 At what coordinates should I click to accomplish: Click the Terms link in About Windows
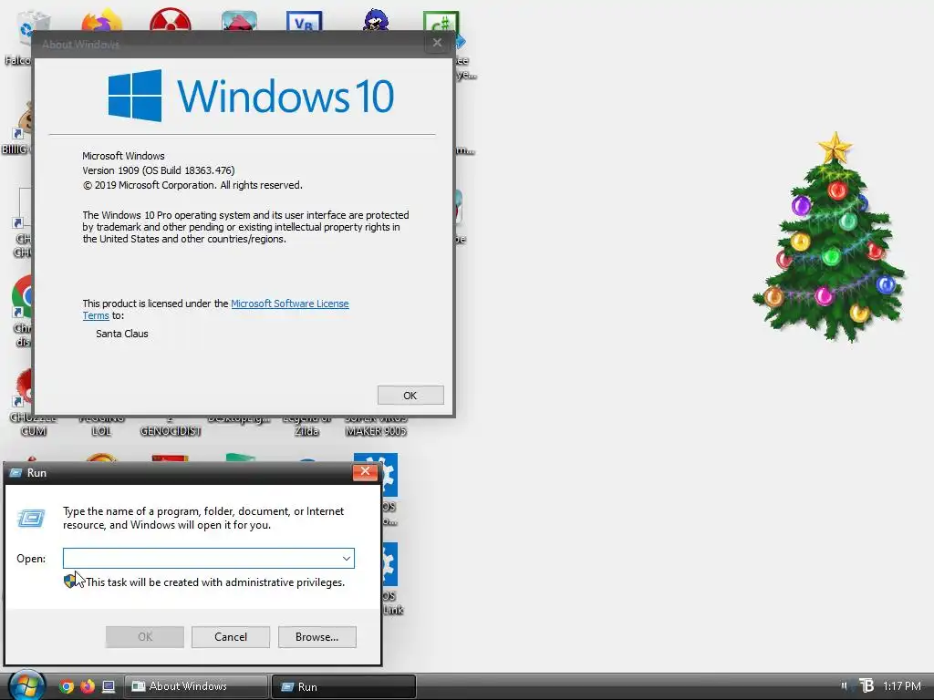(x=95, y=315)
